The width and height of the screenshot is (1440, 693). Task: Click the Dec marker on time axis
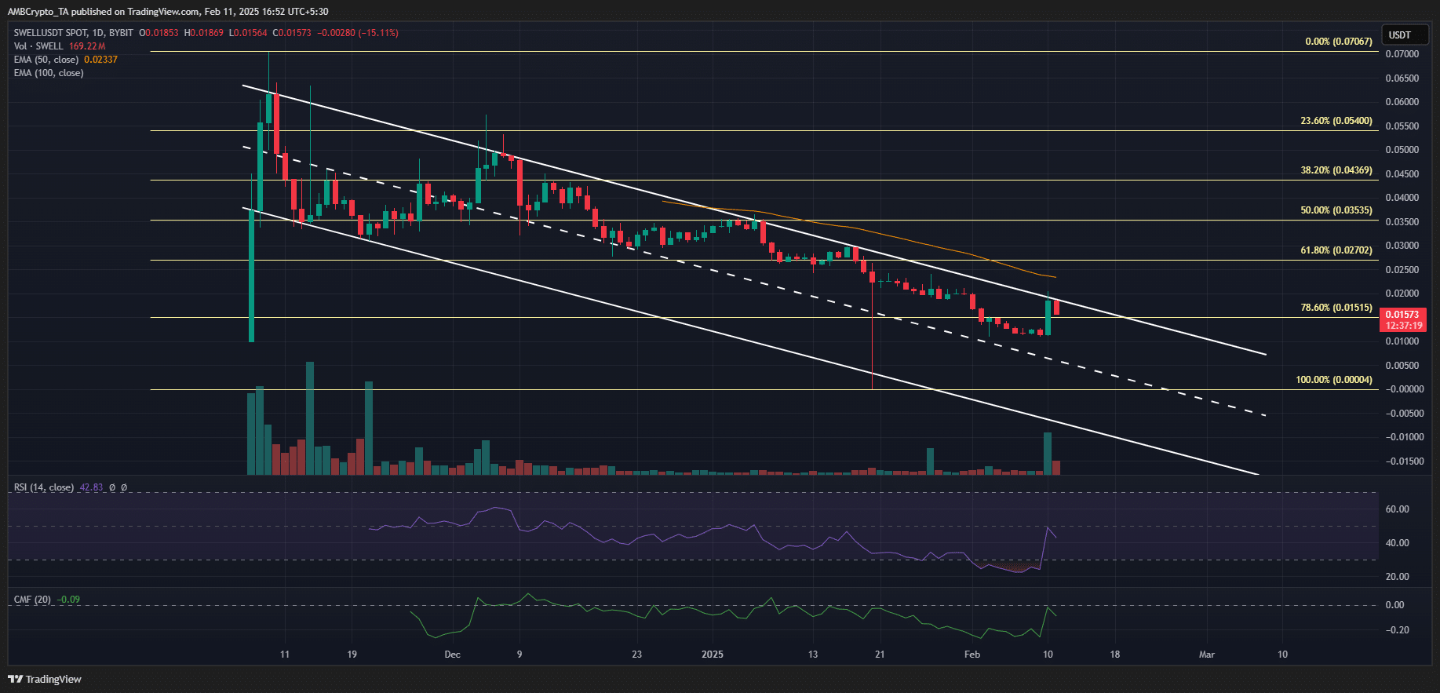(452, 655)
